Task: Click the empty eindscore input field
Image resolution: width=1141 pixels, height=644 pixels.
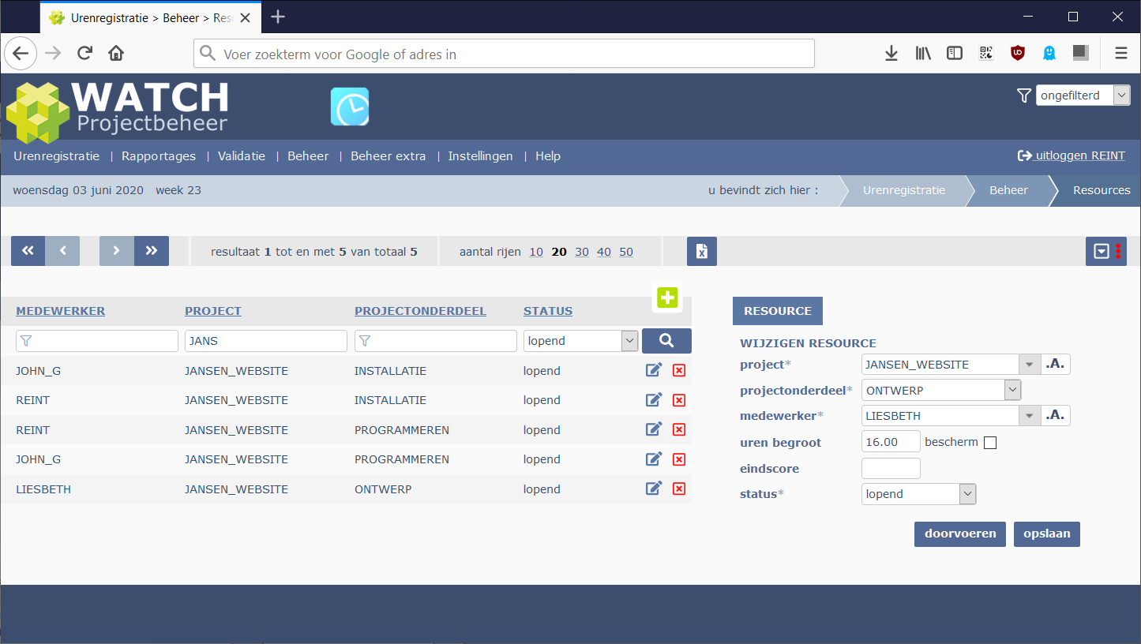Action: 891,468
